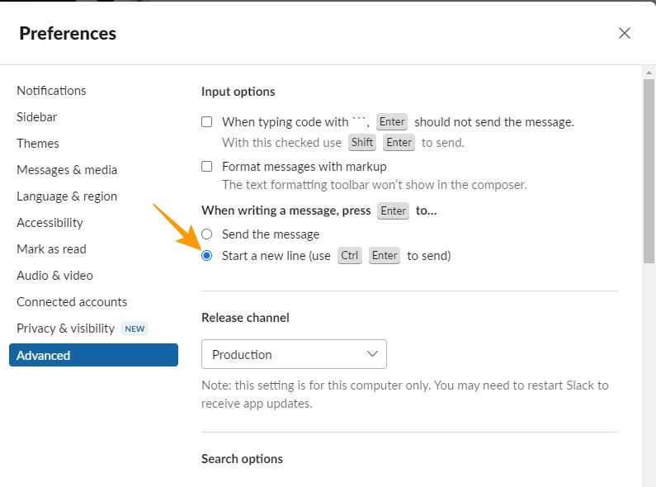656x487 pixels.
Task: Click the Preferences title
Action: point(68,34)
